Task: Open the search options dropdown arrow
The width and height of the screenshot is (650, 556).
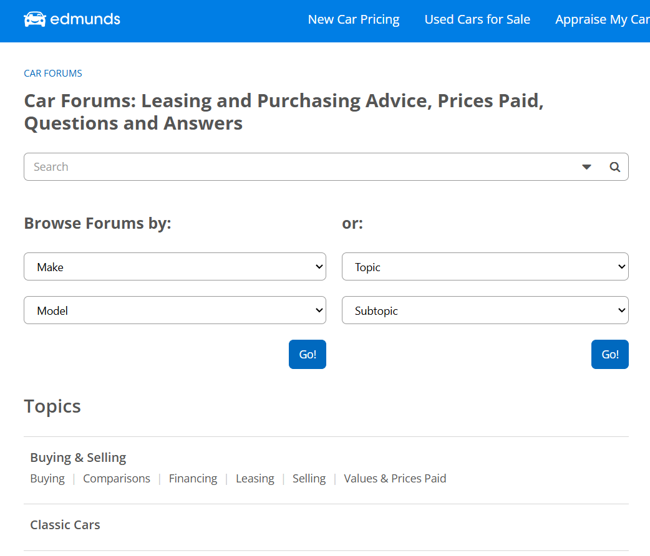Action: (586, 167)
